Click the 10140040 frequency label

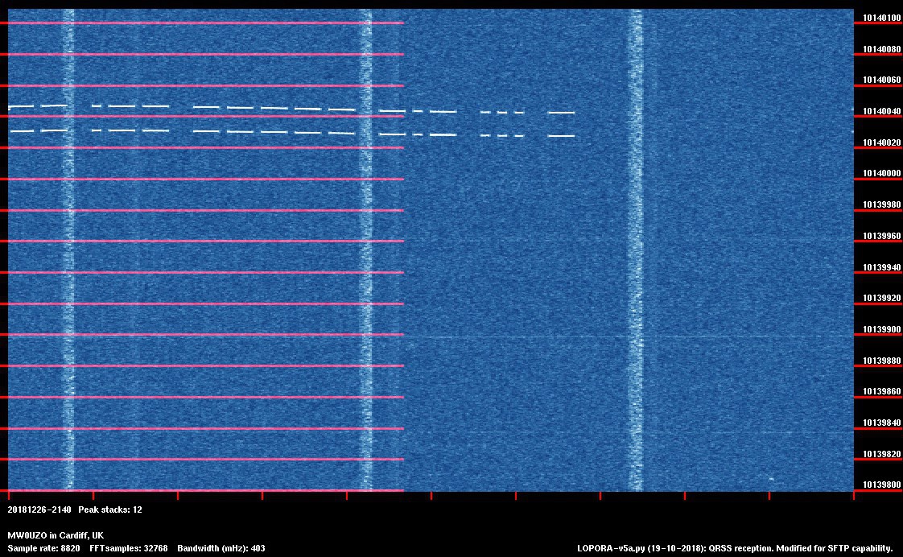pyautogui.click(x=881, y=112)
